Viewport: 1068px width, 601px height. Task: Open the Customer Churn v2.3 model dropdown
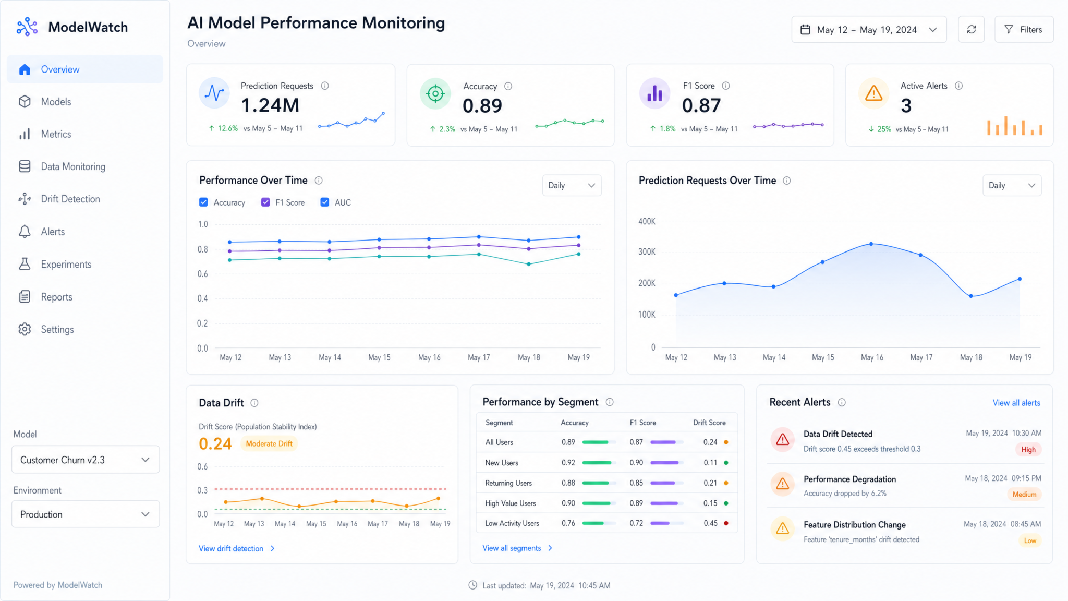click(86, 460)
